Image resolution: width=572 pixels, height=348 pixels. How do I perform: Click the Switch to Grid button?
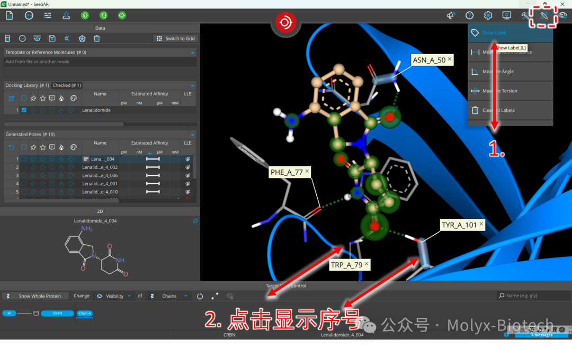176,38
